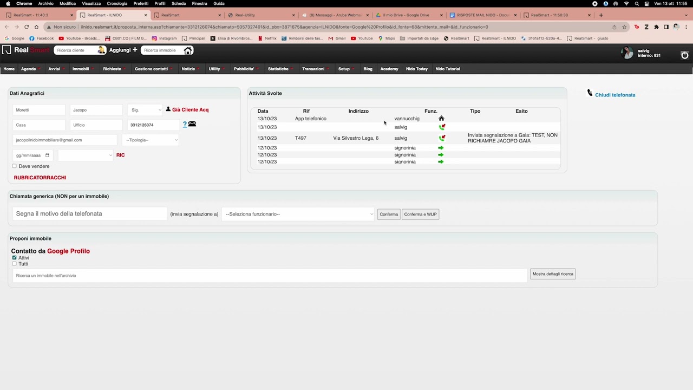Open a new browser tab with plus
Image resolution: width=693 pixels, height=390 pixels.
point(601,15)
